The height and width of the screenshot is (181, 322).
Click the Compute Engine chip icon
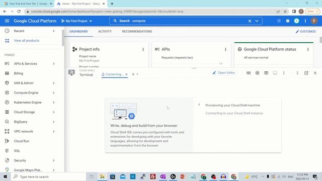pyautogui.click(x=7, y=93)
